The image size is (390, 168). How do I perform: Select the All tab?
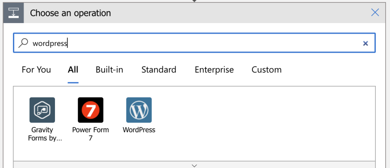(73, 70)
